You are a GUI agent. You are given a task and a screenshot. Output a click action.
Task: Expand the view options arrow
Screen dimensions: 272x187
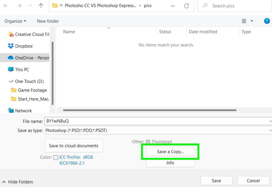click(252, 21)
